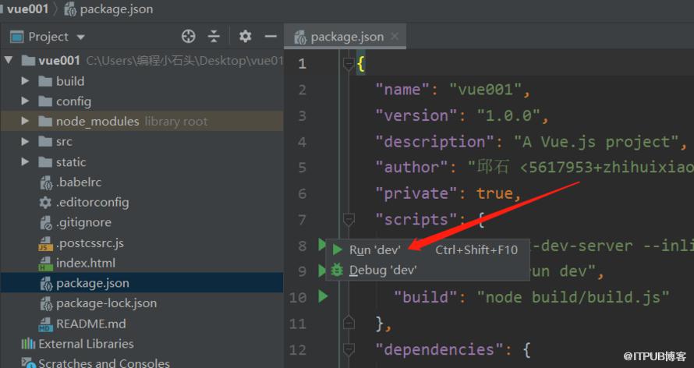Image resolution: width=694 pixels, height=368 pixels.
Task: Click the index.html file icon
Action: [45, 264]
